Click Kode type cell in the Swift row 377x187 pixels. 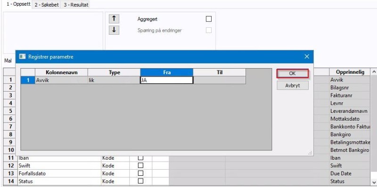[115, 165]
